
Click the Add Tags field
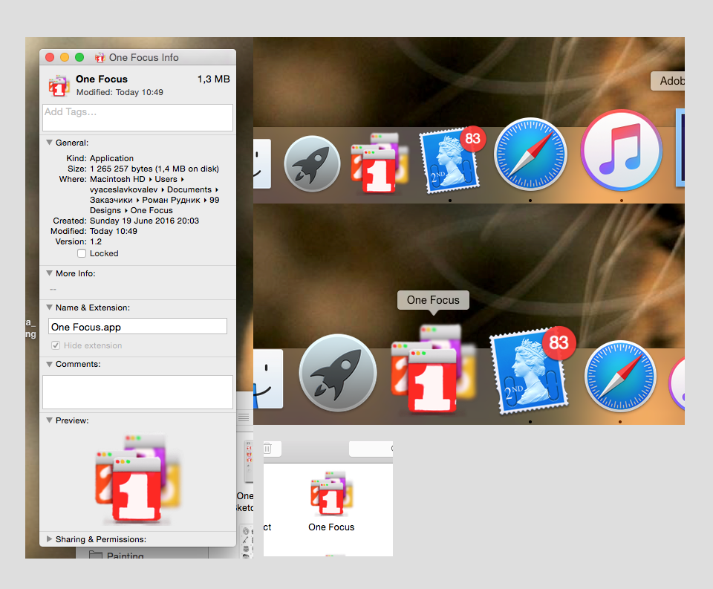(x=138, y=118)
